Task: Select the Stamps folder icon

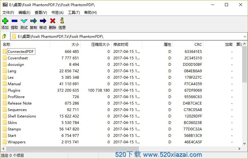Action: [x=5, y=129]
